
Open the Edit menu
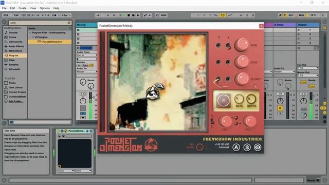[12, 8]
